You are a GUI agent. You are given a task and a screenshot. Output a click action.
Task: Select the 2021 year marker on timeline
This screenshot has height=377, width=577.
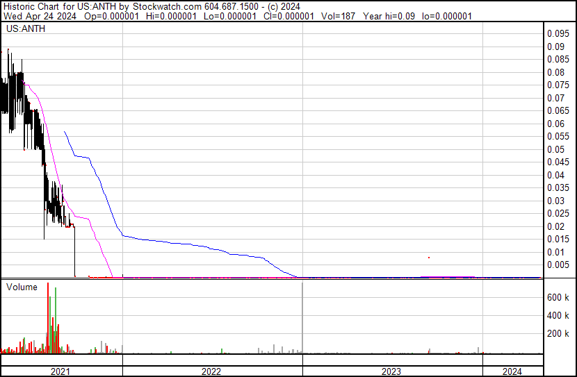point(61,371)
